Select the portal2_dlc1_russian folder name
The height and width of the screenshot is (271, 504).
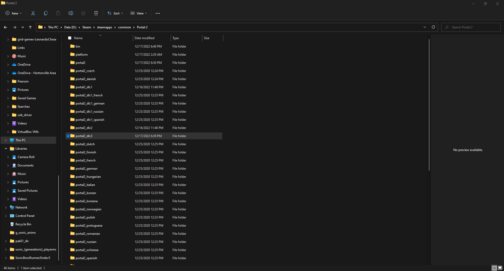tap(90, 112)
